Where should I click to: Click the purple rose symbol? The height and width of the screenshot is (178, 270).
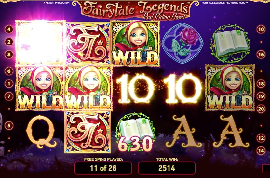click(183, 43)
